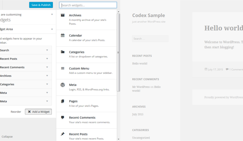The width and height of the screenshot is (243, 141).
Task: Click the scrollbar up arrow
Action: coord(118,12)
